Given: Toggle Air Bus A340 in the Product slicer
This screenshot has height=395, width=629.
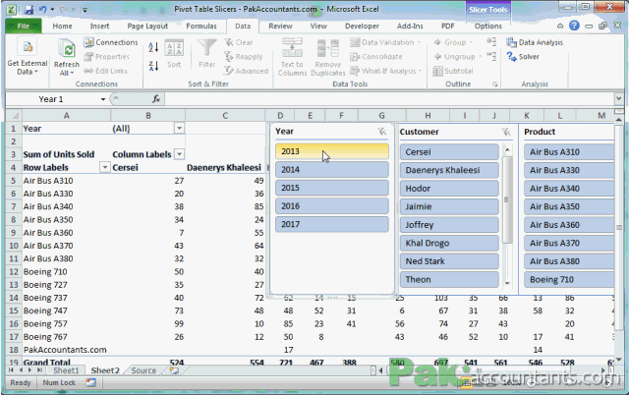Looking at the screenshot, I should coord(569,189).
